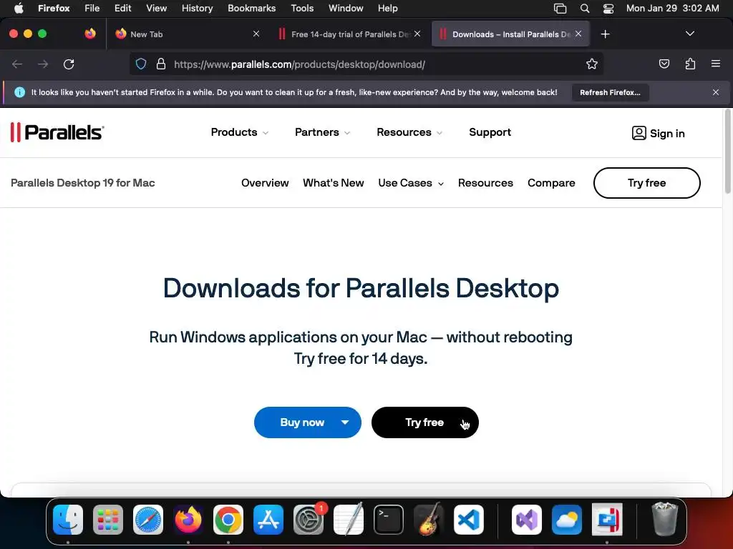This screenshot has width=733, height=549.
Task: Open the Bookmarks menu
Action: point(251,8)
